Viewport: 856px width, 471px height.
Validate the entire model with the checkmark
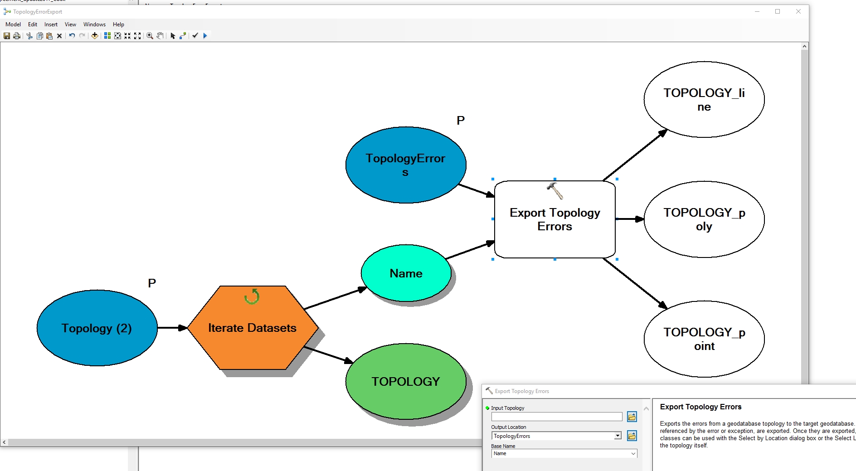point(195,36)
